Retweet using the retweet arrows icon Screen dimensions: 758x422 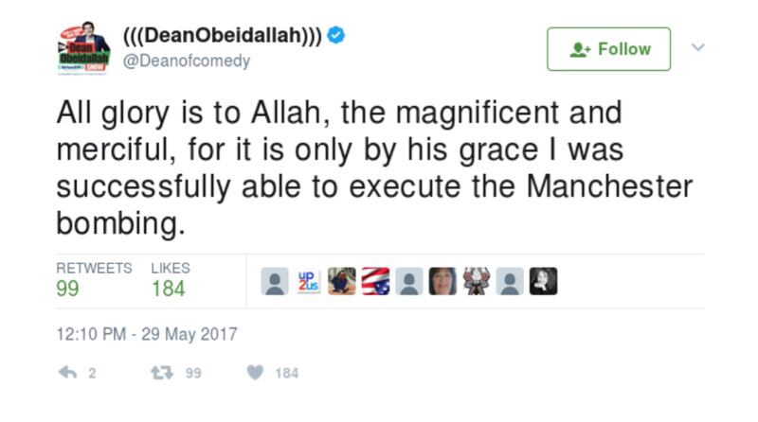tap(160, 374)
